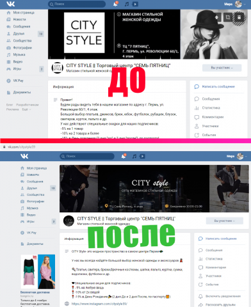
Task: Open VK Pay in the ДО sidebar
Action: (x=15, y=81)
